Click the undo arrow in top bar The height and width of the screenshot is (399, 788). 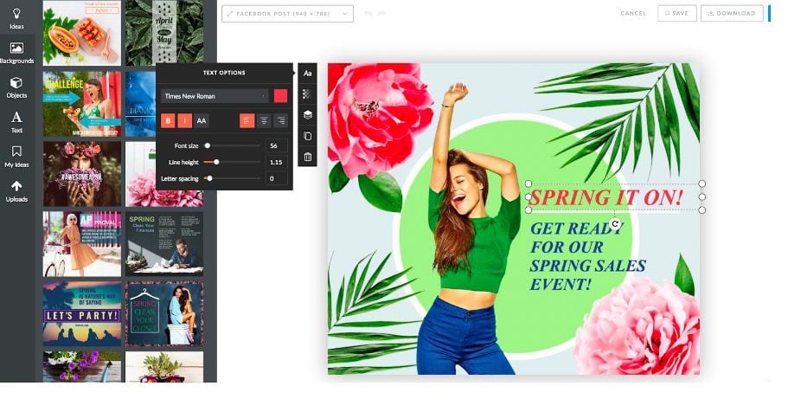[368, 14]
